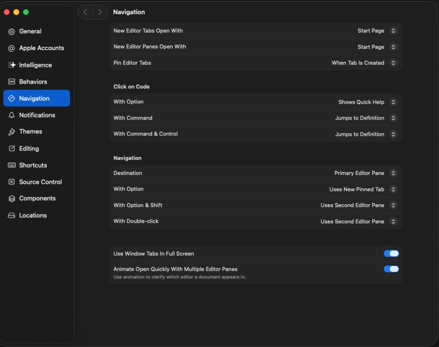The image size is (439, 347).
Task: Click the General gear icon in sidebar
Action: (x=12, y=31)
